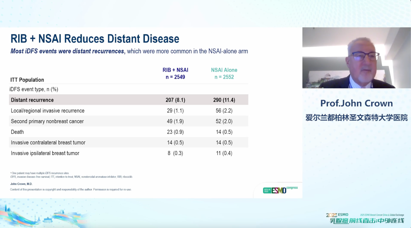This screenshot has height=228, width=411.
Task: Click the Prof. John Crown name label
Action: click(x=356, y=103)
